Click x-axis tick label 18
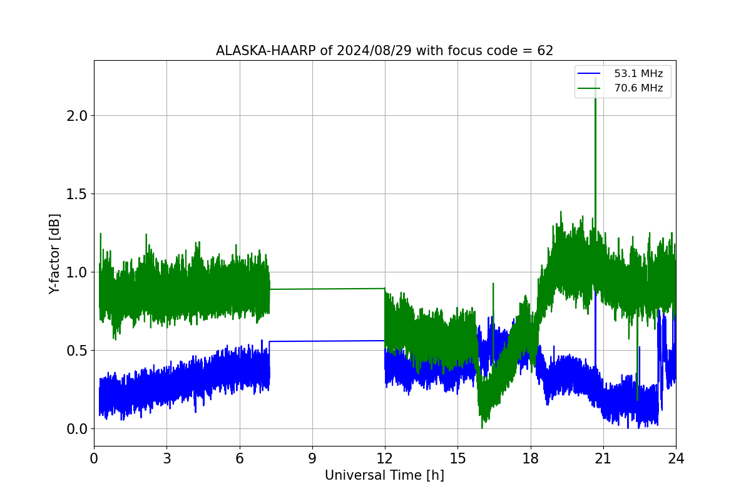 tap(530, 458)
